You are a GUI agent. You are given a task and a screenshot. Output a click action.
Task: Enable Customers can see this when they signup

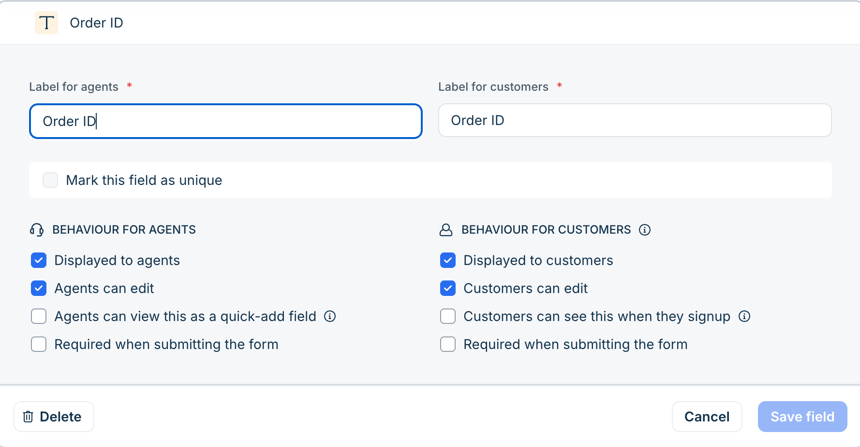tap(448, 316)
